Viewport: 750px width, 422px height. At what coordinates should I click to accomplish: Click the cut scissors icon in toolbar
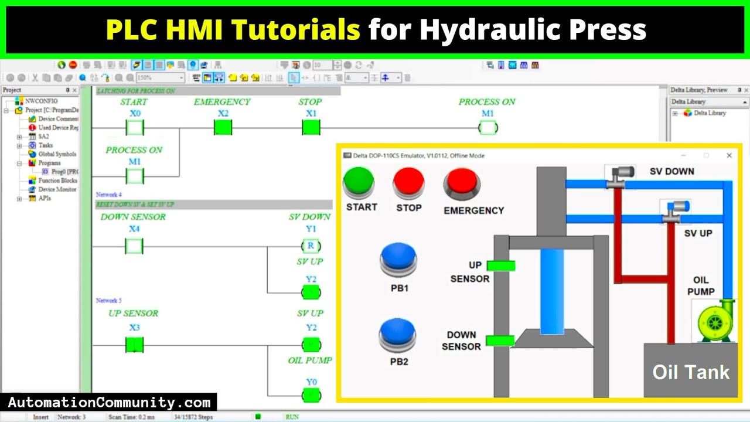pyautogui.click(x=35, y=78)
